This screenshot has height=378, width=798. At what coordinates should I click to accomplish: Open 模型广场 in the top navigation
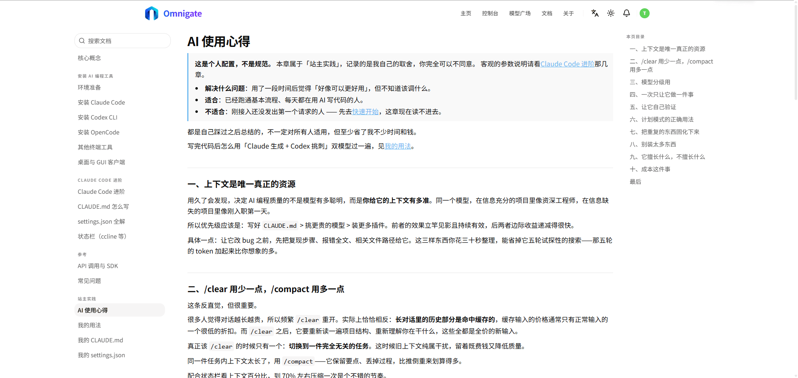tap(520, 13)
